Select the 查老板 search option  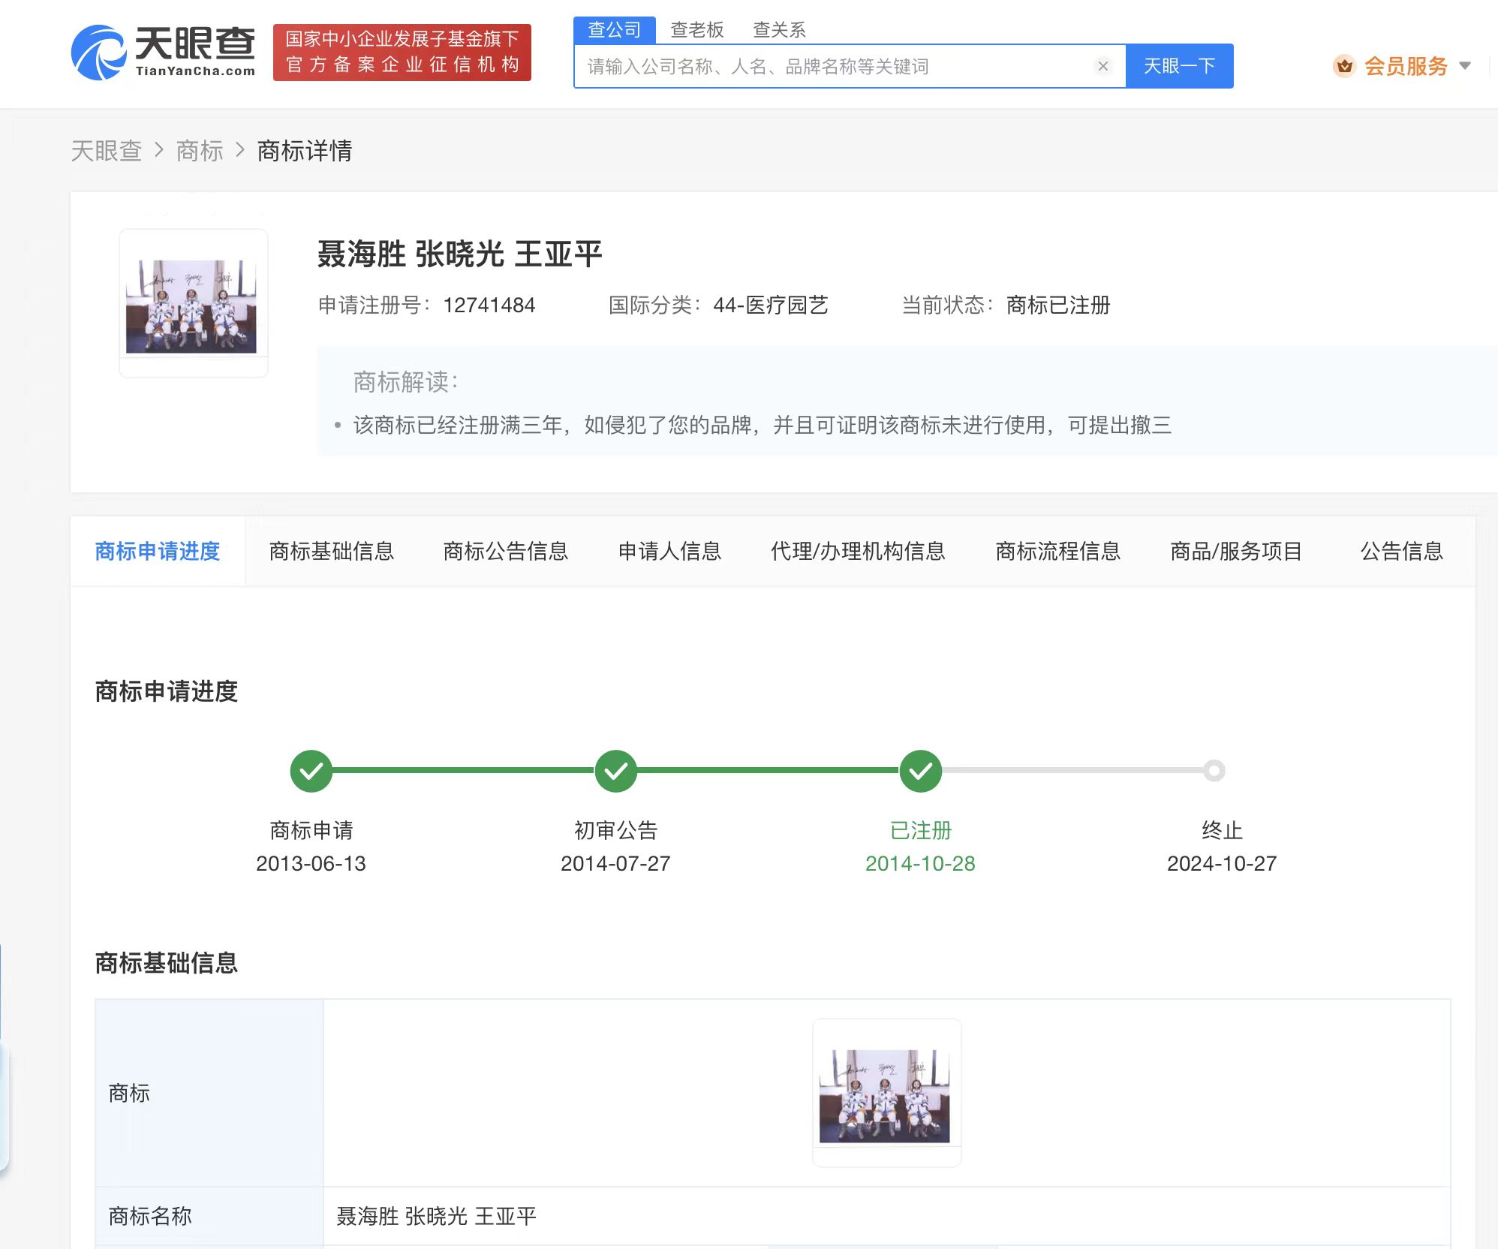tap(697, 29)
